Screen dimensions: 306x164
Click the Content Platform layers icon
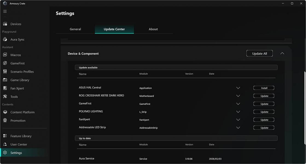click(5, 112)
